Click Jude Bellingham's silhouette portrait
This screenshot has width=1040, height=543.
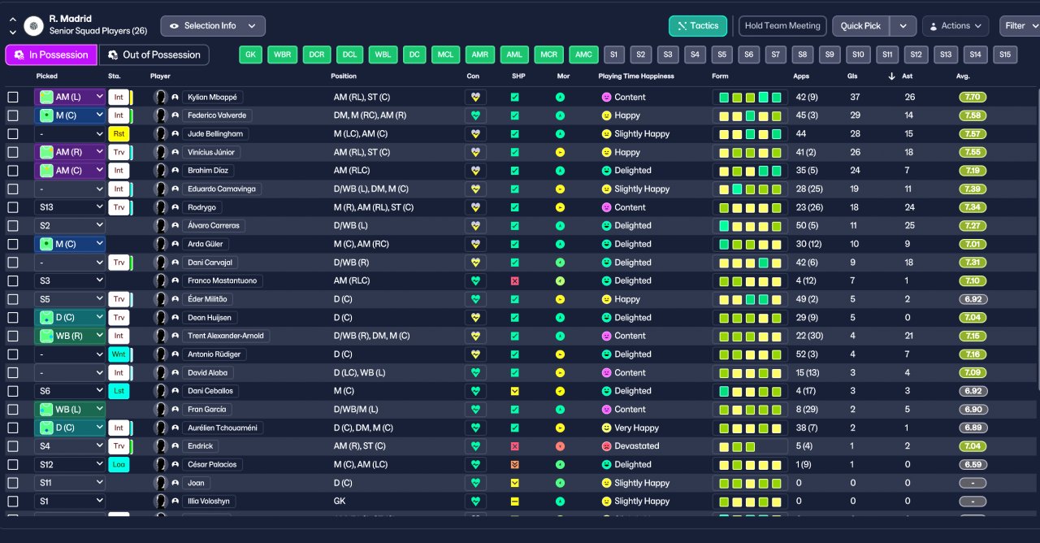point(161,134)
